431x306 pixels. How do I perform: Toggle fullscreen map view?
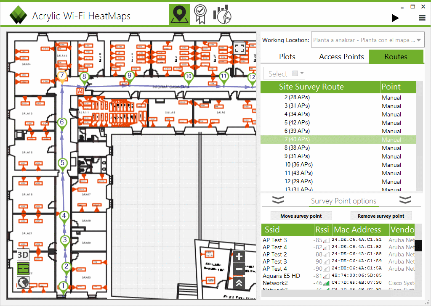point(239,48)
